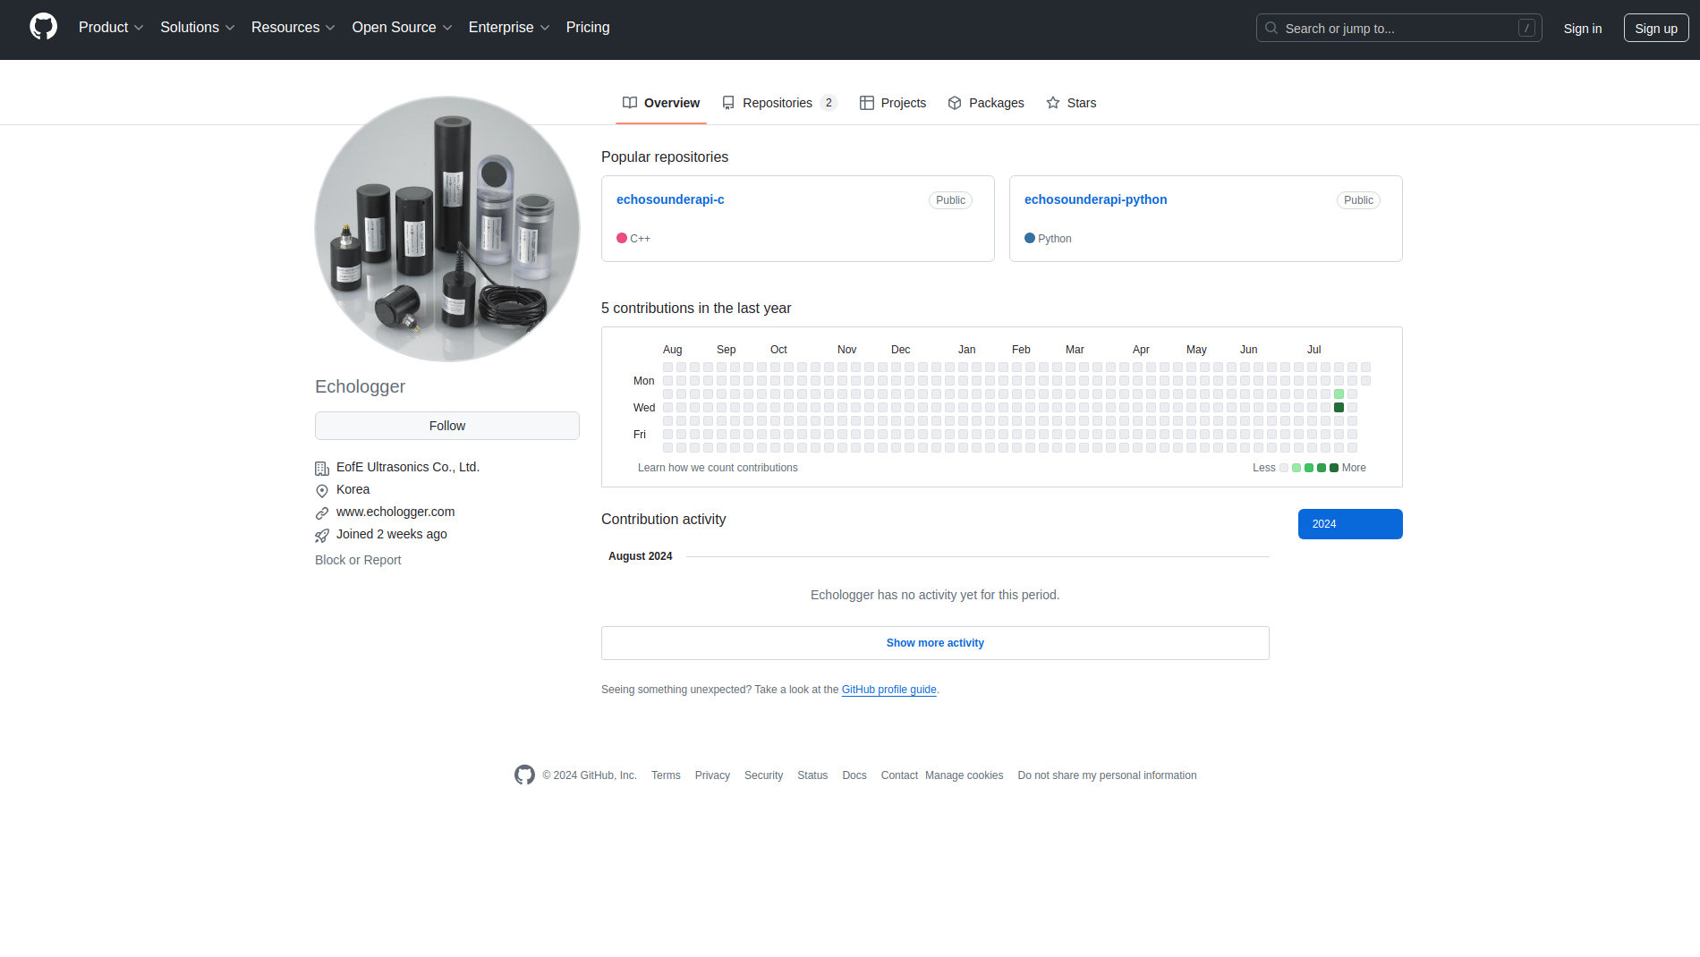Click the Sign in link
This screenshot has height=957, width=1700.
(x=1582, y=29)
